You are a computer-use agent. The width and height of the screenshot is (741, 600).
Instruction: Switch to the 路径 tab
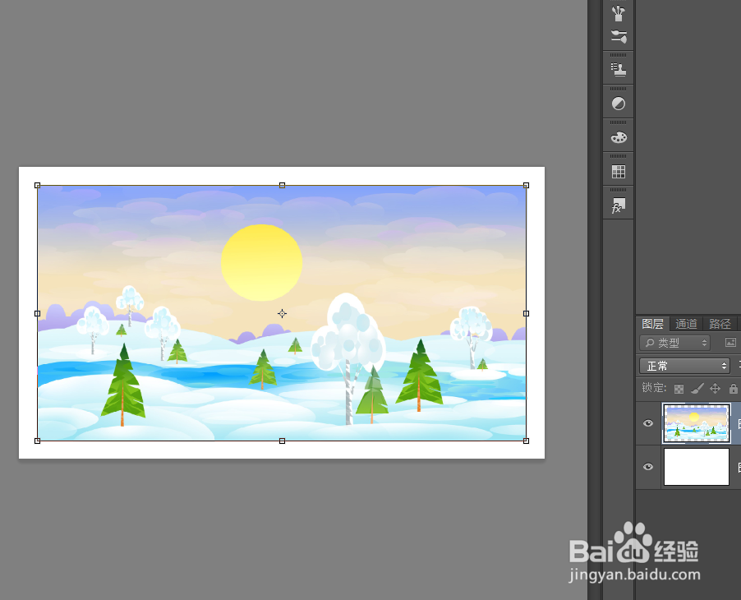click(720, 324)
